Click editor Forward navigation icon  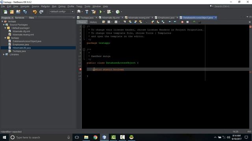point(116,22)
